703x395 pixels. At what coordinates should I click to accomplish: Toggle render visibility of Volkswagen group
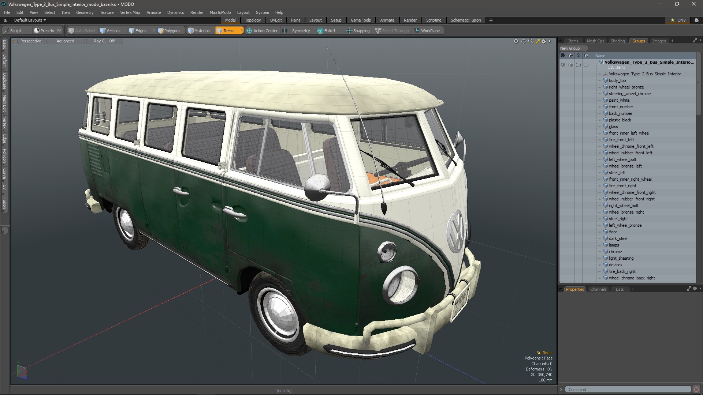coord(570,65)
